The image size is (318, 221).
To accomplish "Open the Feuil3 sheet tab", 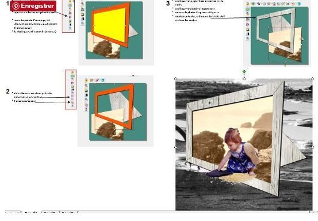I will pos(68,213).
